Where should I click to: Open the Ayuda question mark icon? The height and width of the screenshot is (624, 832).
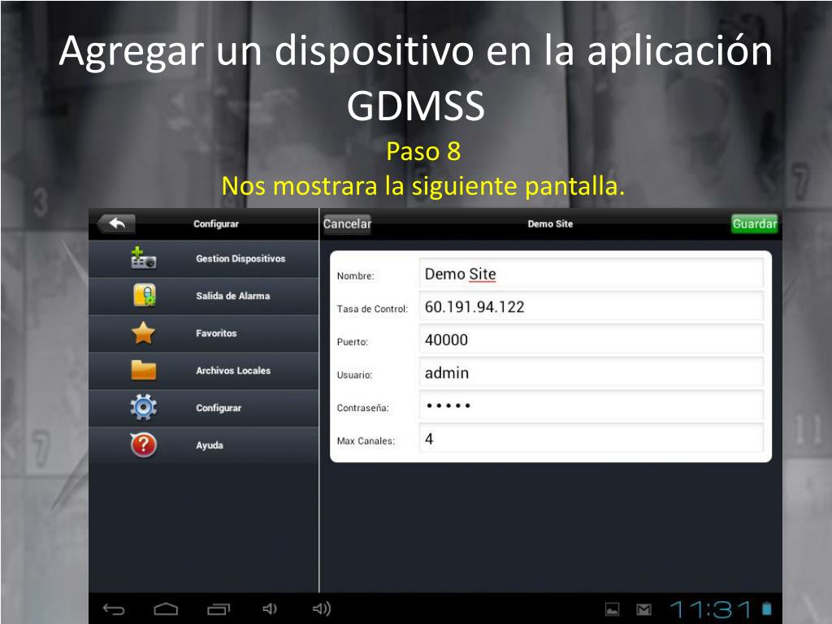(143, 444)
